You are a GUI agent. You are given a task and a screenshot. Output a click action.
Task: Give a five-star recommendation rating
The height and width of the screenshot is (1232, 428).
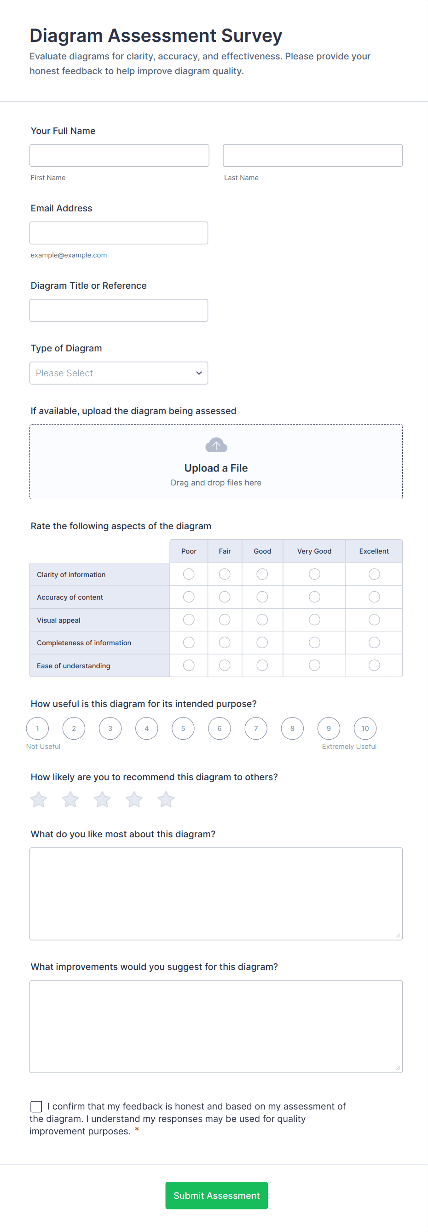tap(166, 799)
